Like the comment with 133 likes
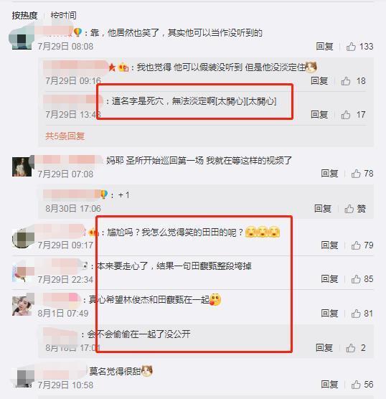This screenshot has height=399, width=386. [x=351, y=47]
